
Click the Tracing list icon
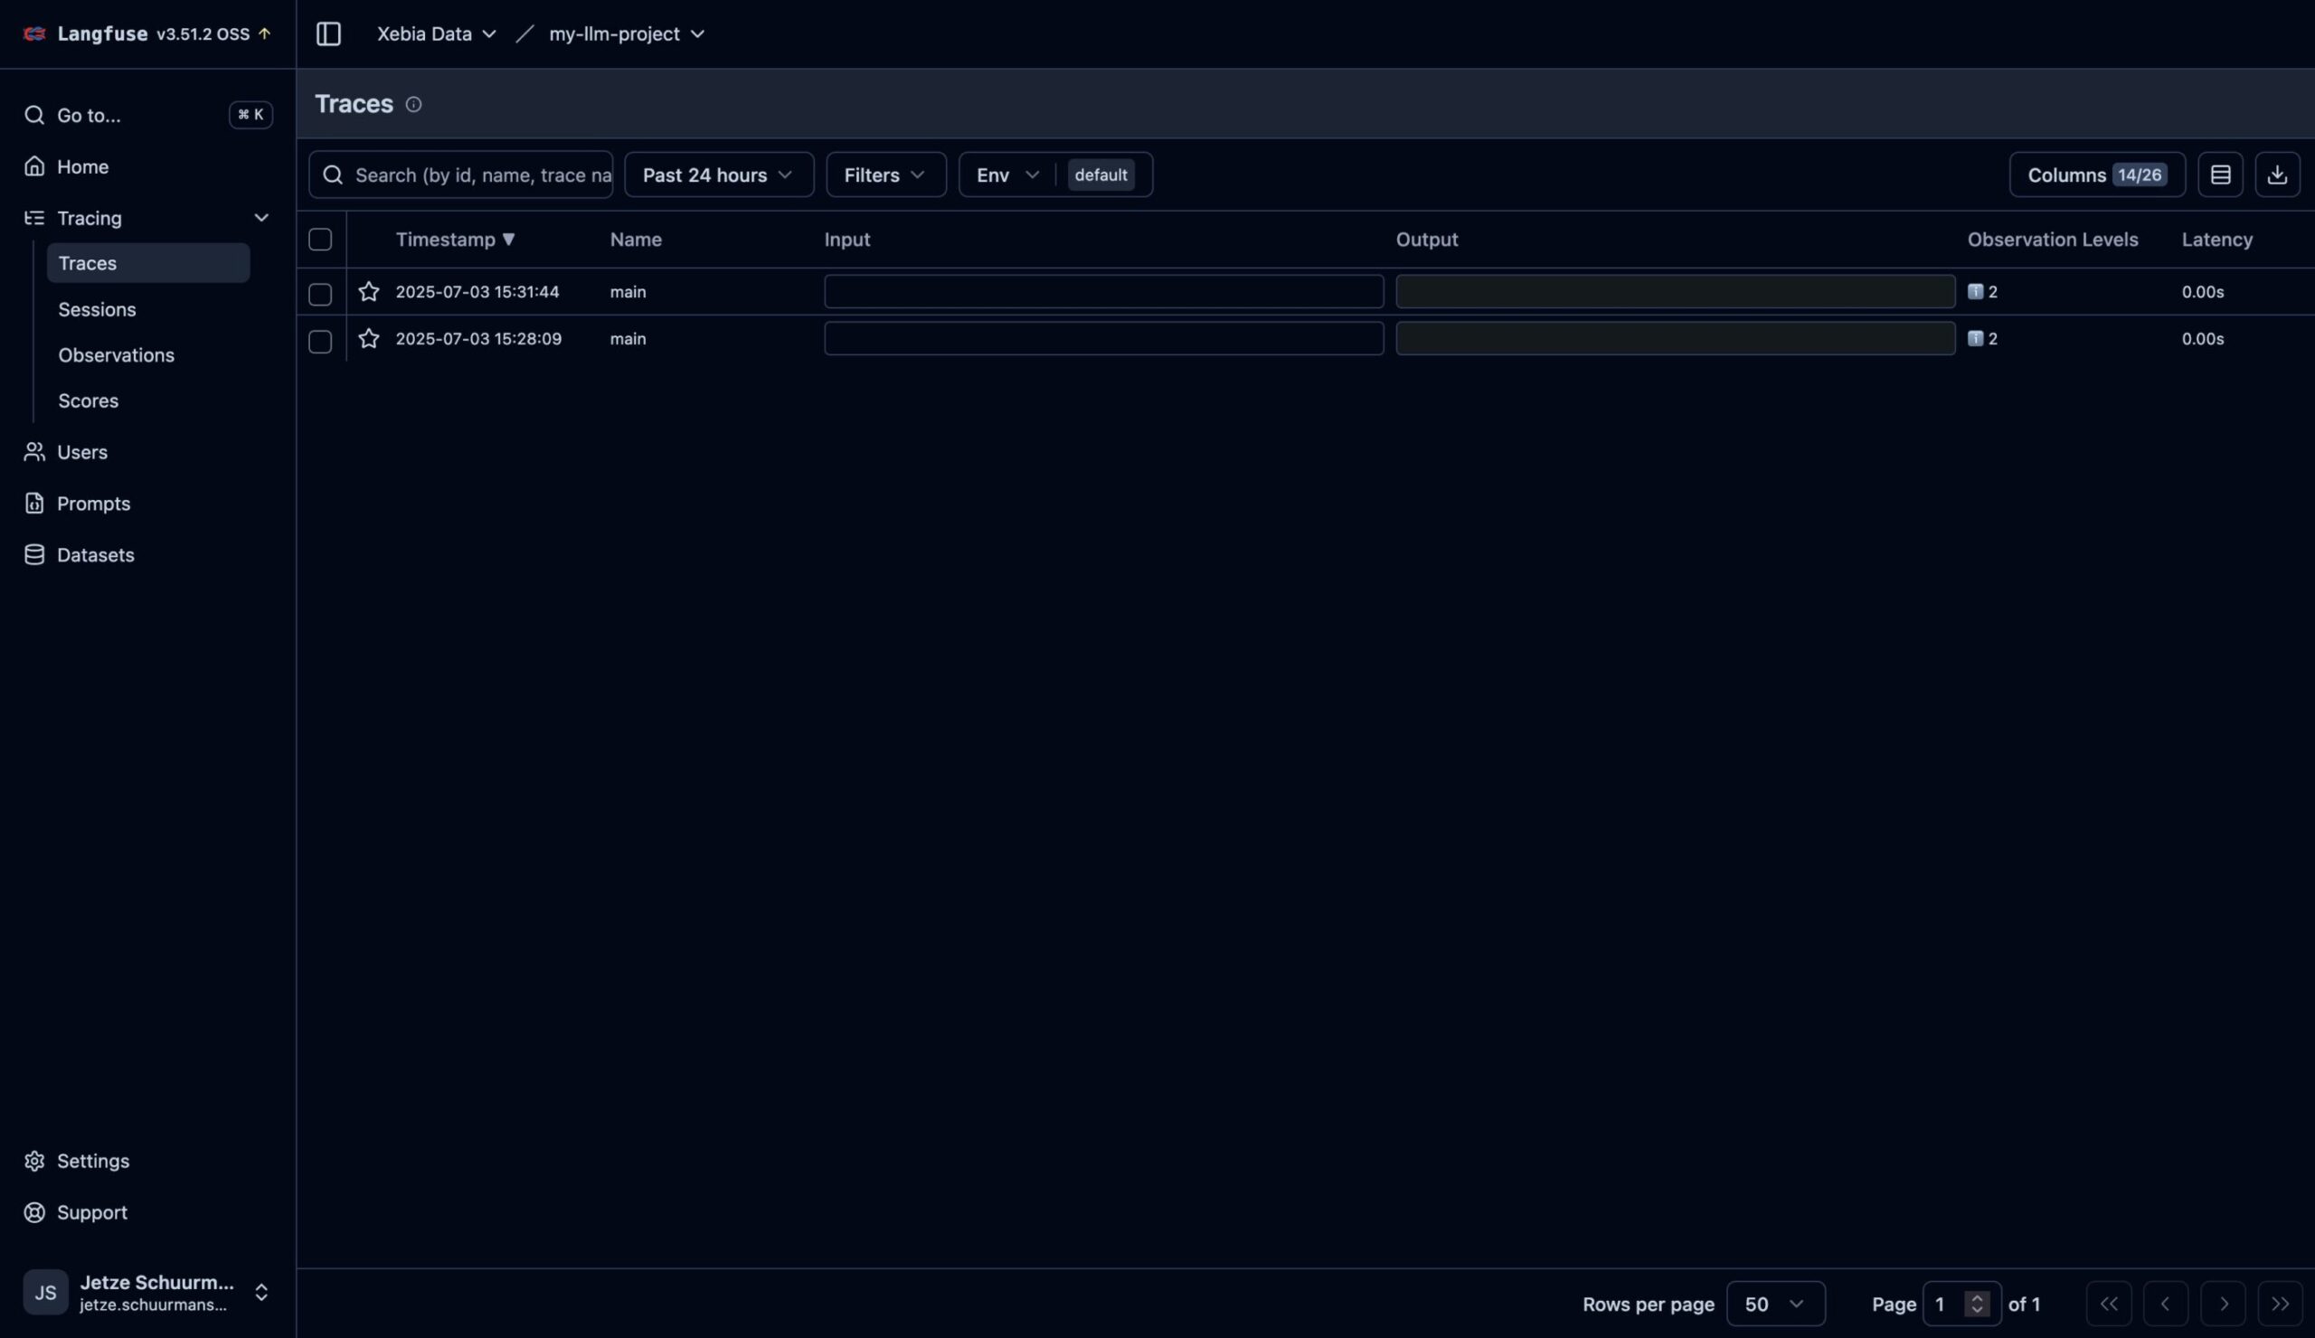34,218
